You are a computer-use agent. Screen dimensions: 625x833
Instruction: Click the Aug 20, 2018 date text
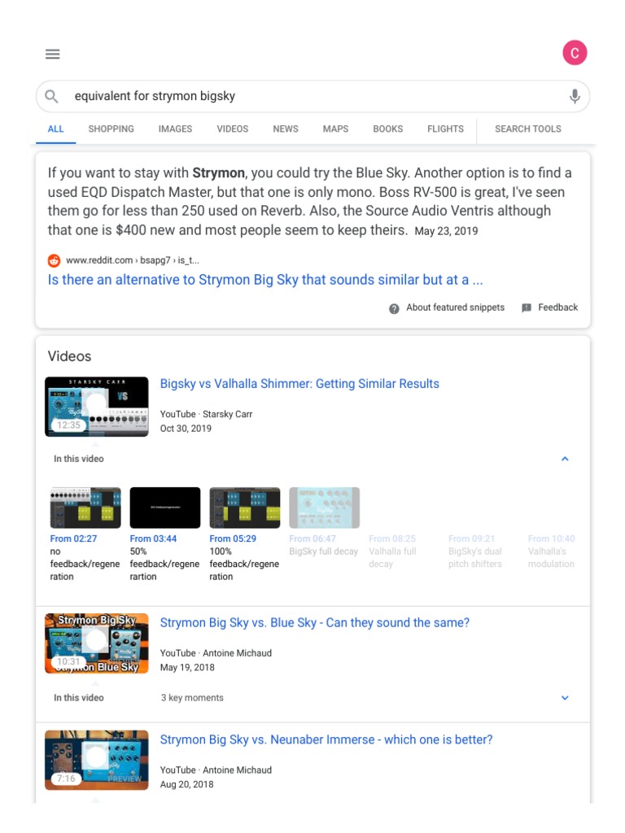point(186,785)
